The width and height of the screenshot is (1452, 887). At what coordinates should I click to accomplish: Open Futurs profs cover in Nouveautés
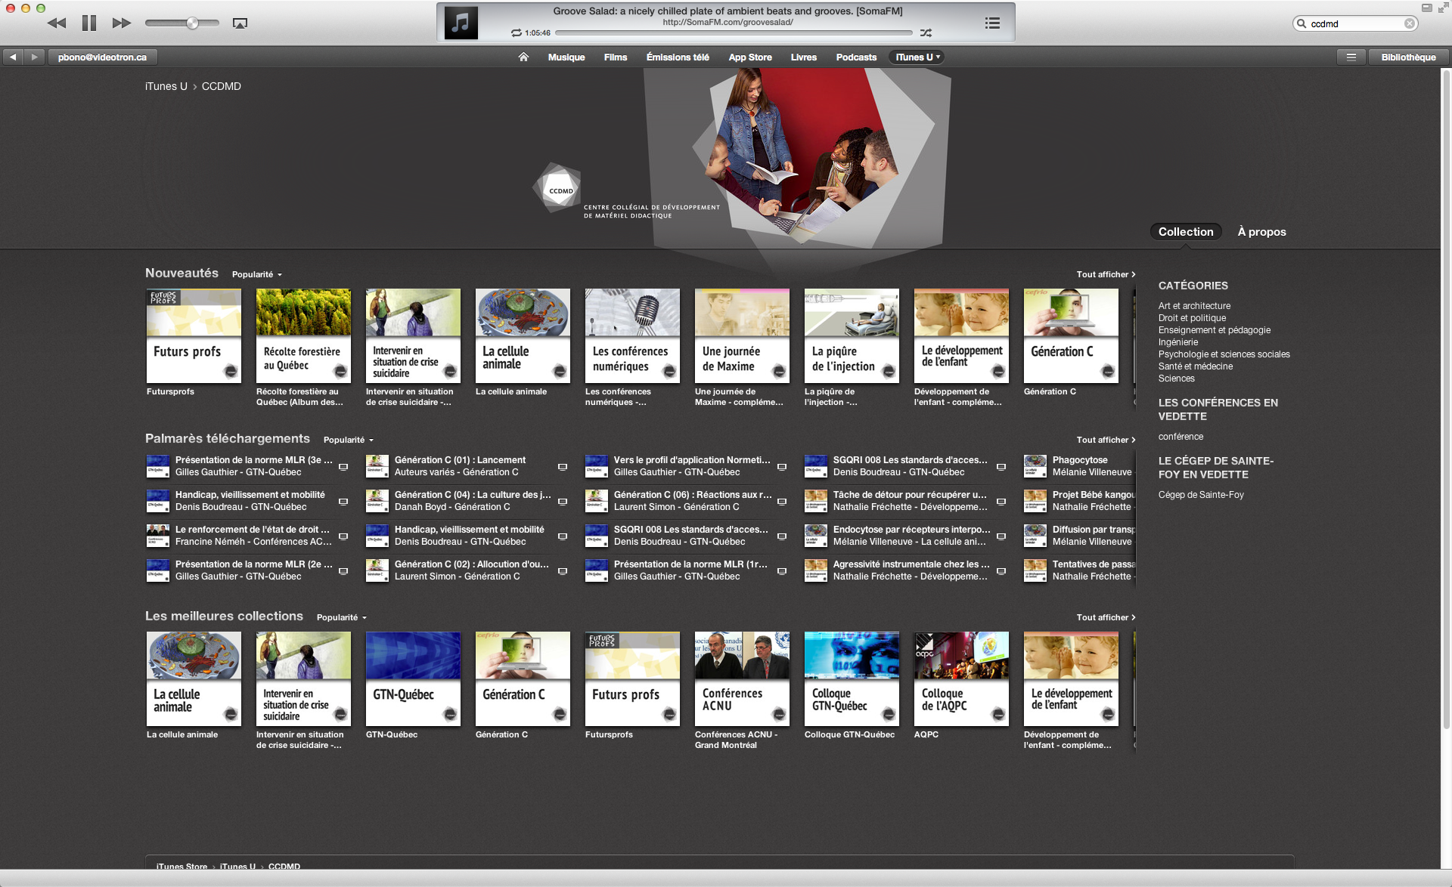click(194, 335)
